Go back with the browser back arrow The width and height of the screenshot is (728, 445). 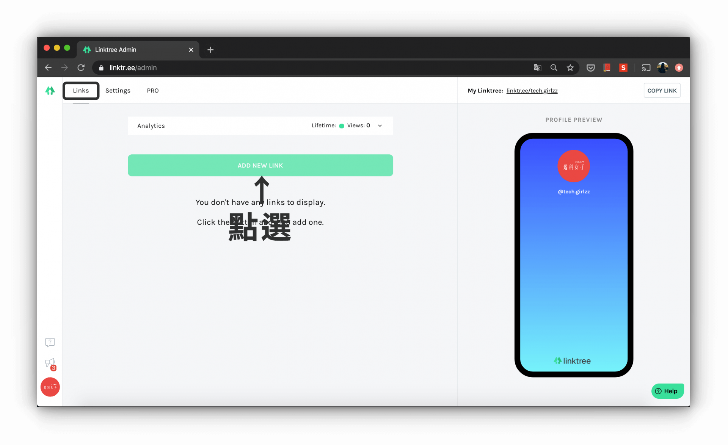[48, 67]
